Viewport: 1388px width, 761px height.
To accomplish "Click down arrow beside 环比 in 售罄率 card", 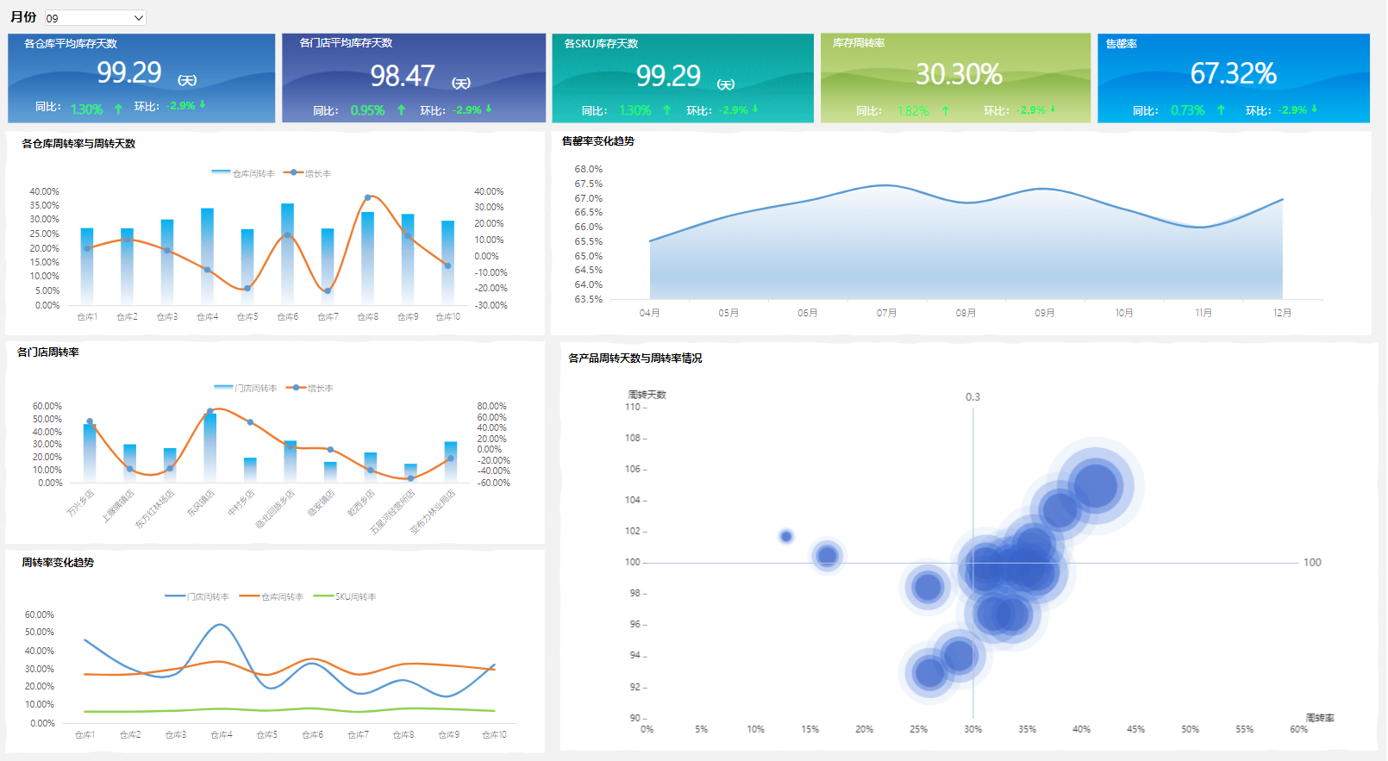I will (x=1315, y=109).
